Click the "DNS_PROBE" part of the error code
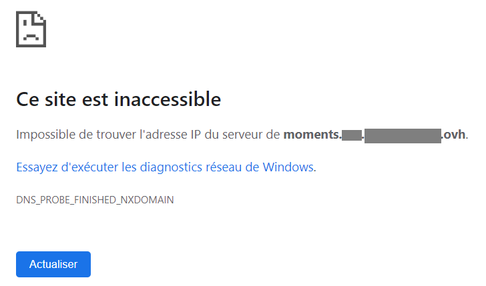 (39, 200)
